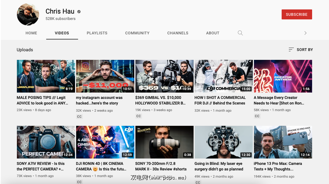View the ABOUT tab
Viewport: 329px width, 184px height.
pyautogui.click(x=213, y=33)
